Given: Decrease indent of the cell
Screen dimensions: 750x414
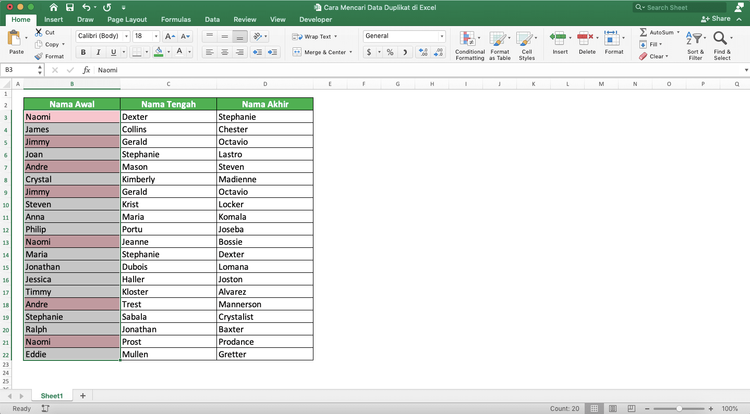Looking at the screenshot, I should click(257, 52).
